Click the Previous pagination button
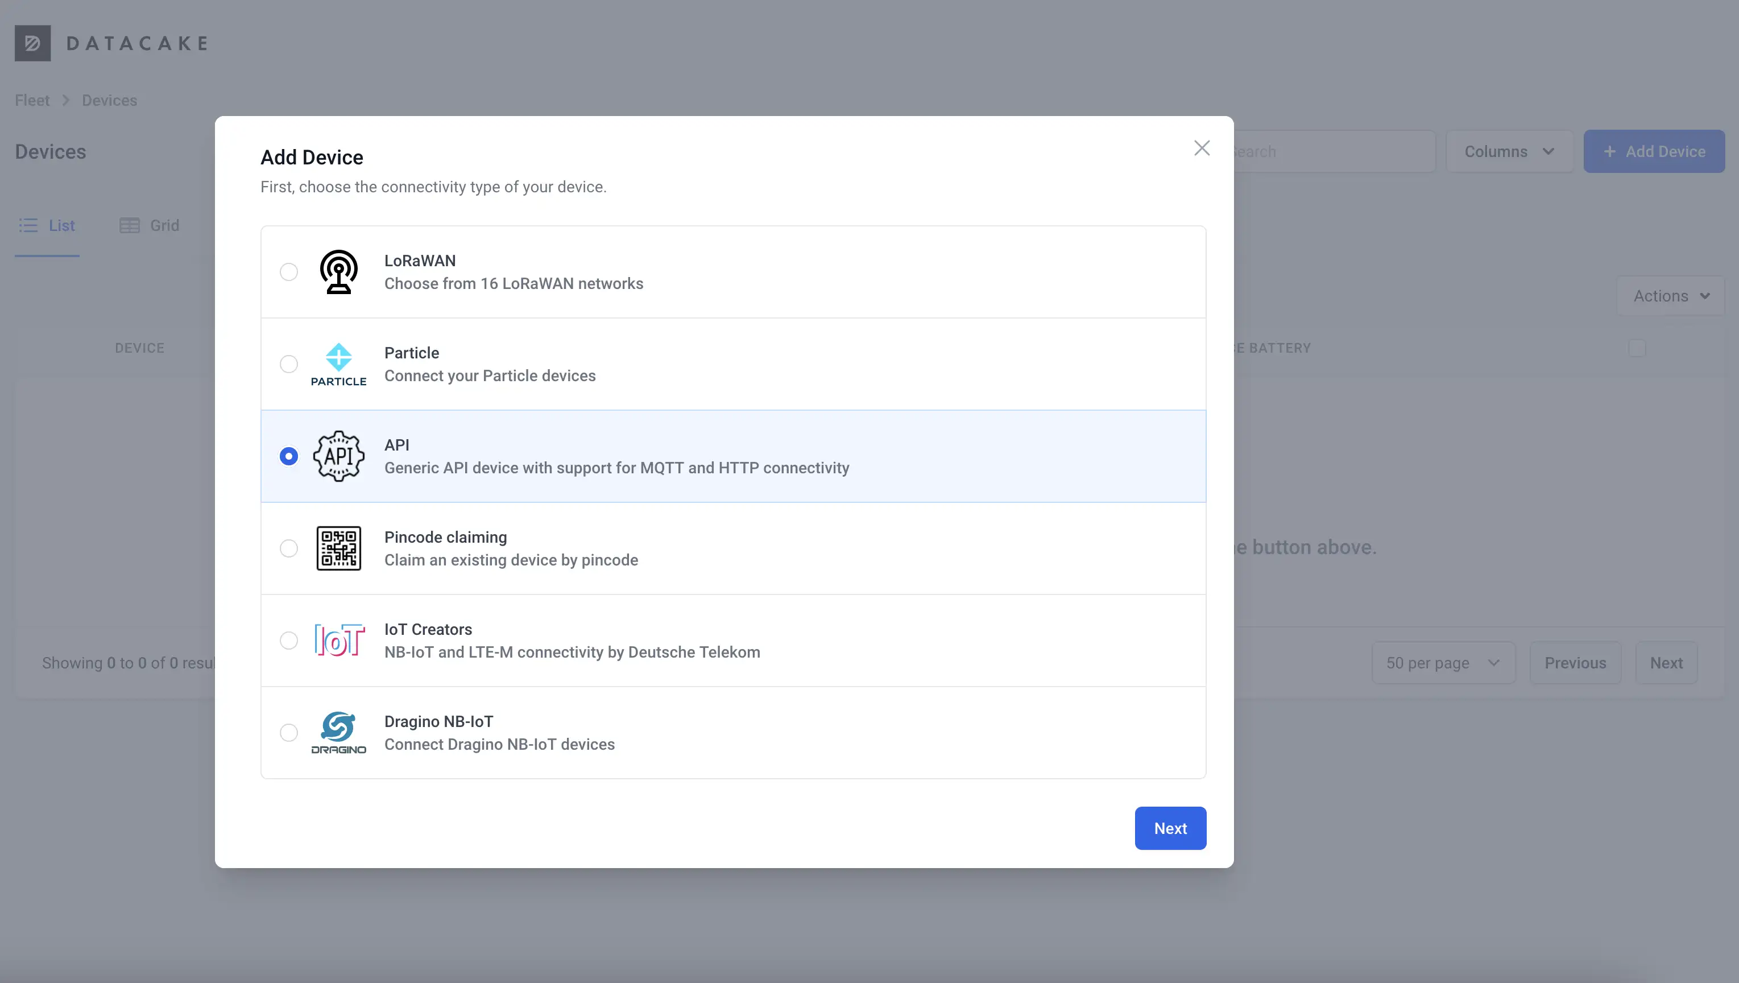 (1575, 663)
